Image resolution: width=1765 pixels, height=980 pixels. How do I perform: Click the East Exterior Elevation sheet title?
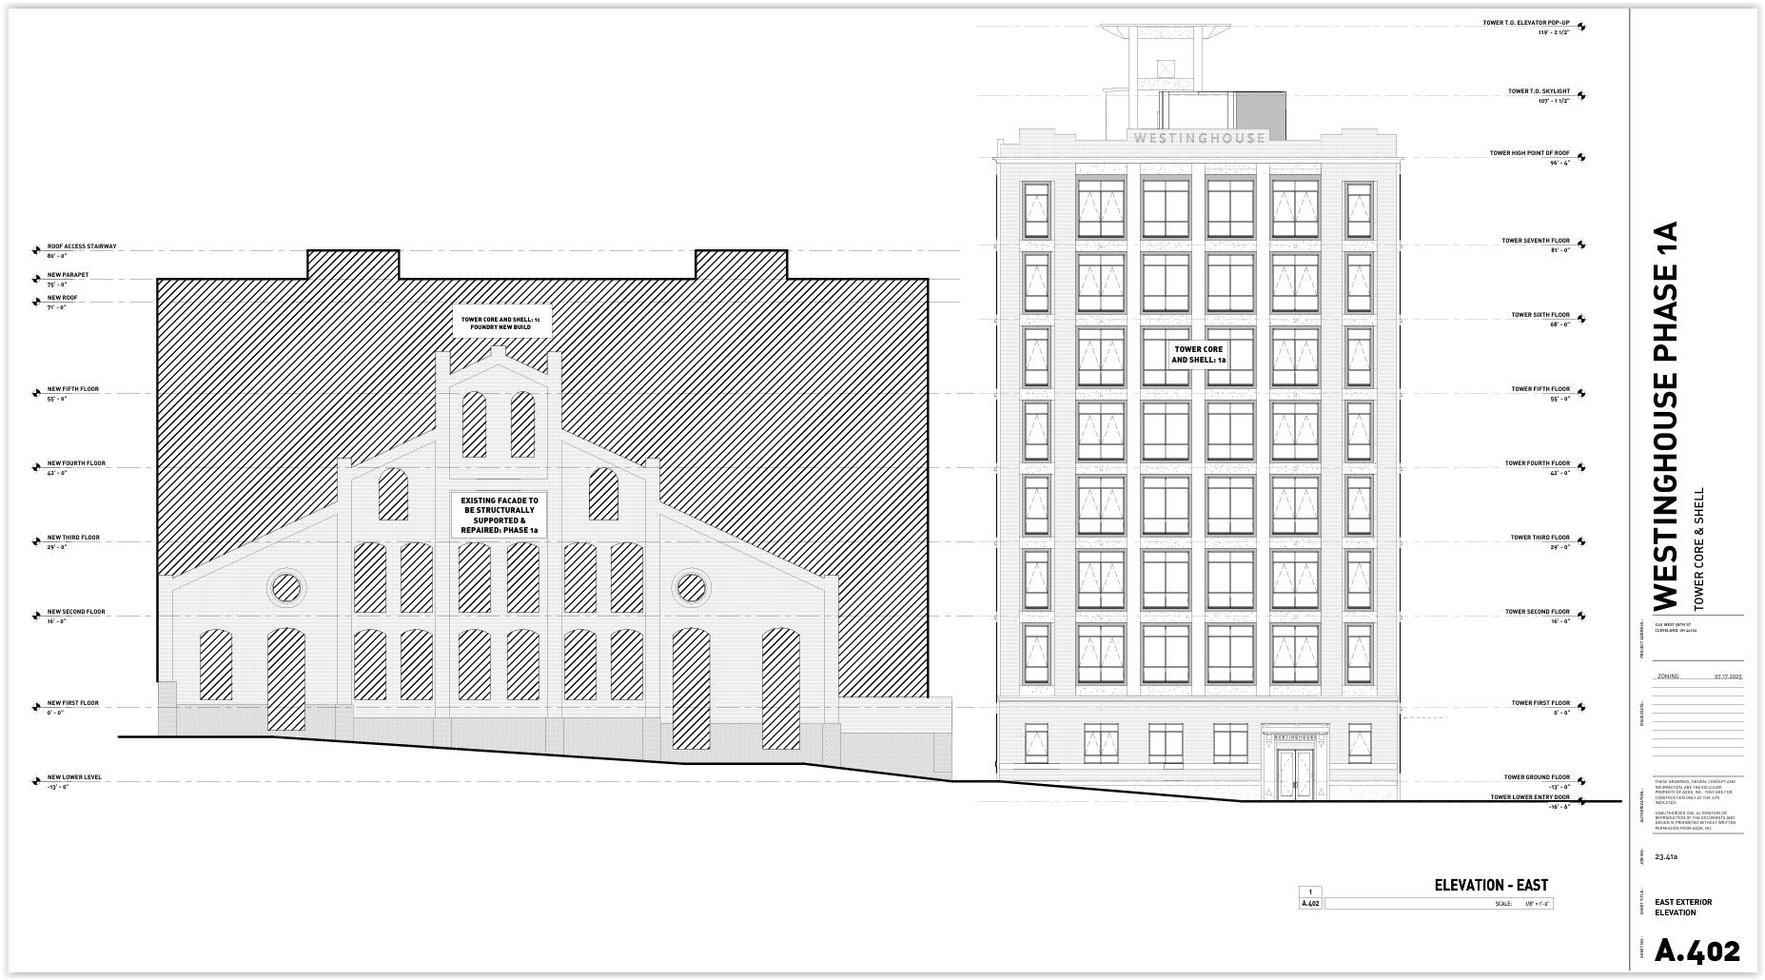click(1682, 907)
